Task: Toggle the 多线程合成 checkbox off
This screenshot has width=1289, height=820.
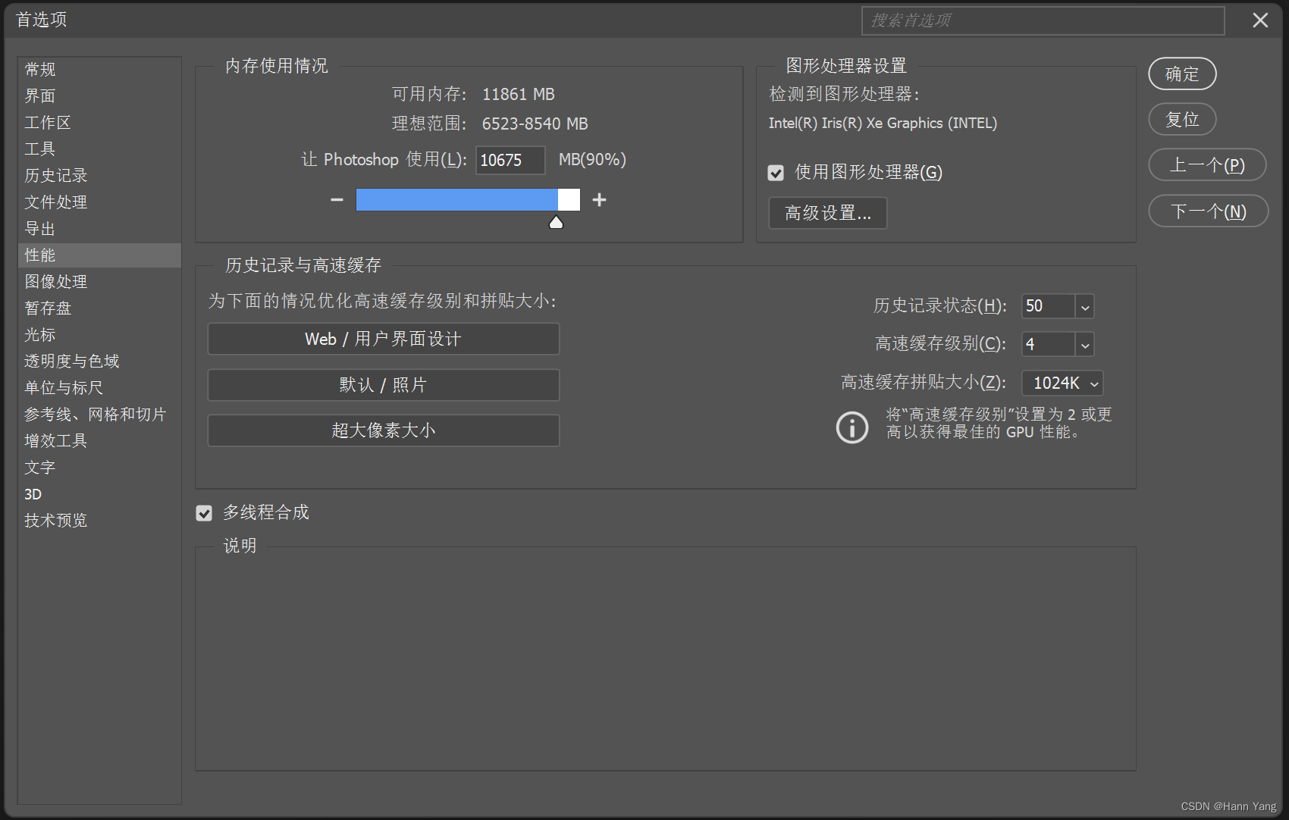Action: pyautogui.click(x=203, y=513)
